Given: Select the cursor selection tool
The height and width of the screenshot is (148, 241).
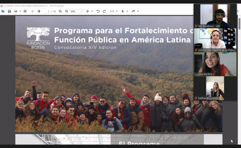Looking at the screenshot, I should pyautogui.click(x=123, y=11).
